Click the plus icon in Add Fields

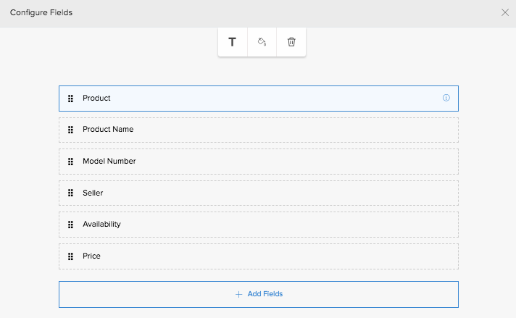click(x=238, y=294)
